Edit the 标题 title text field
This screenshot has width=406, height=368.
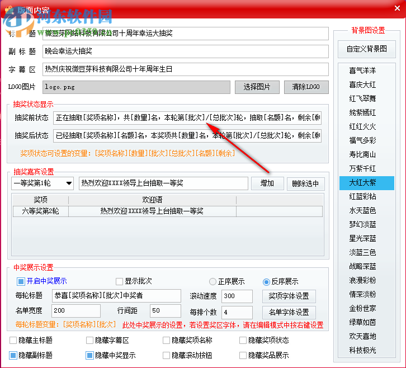click(x=186, y=34)
